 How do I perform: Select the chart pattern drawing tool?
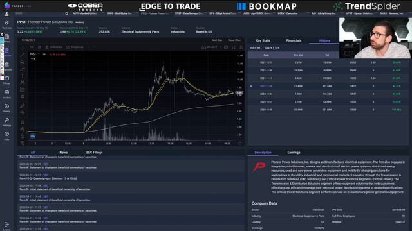(23, 83)
